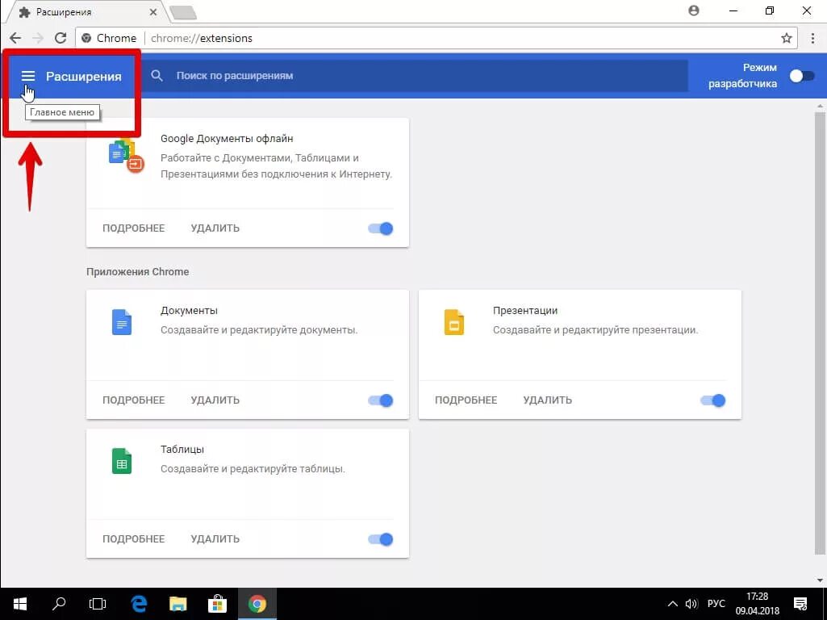Click the search magnifier in extensions bar
The height and width of the screenshot is (620, 827).
(x=157, y=75)
